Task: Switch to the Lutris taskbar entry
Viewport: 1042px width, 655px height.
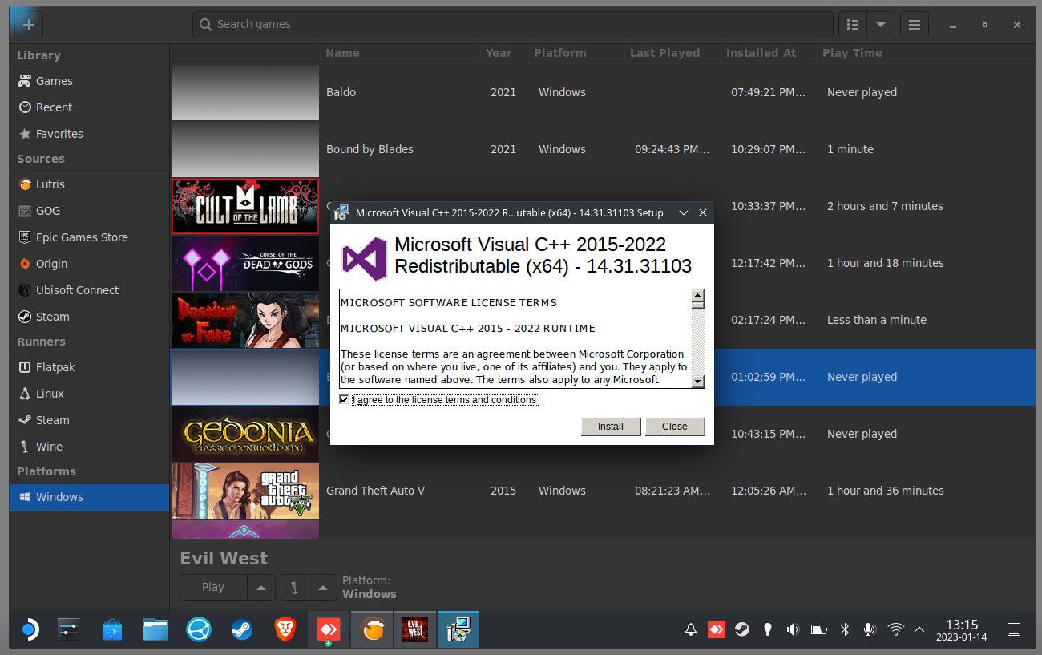Action: point(372,630)
